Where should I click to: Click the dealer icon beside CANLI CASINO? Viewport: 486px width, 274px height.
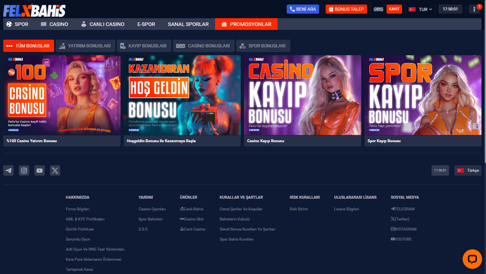(x=84, y=24)
